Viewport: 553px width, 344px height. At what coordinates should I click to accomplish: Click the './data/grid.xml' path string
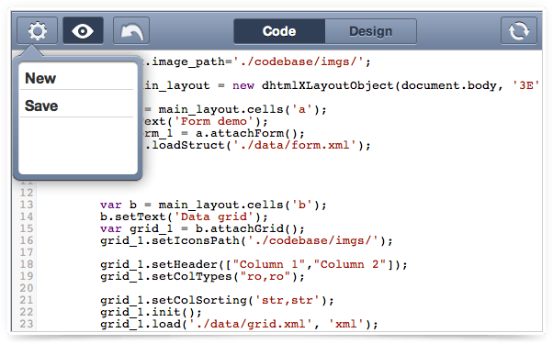tap(251, 324)
